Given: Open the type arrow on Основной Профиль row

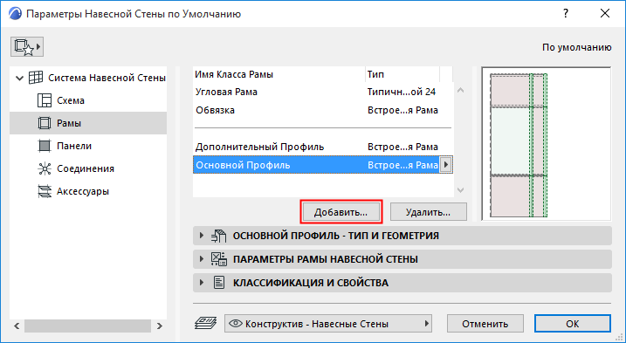Looking at the screenshot, I should pyautogui.click(x=446, y=165).
